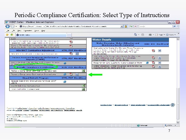Viewport: 186px width, 140px height.
Task: Open the Tools menu in menu bar
Action: 37,31
